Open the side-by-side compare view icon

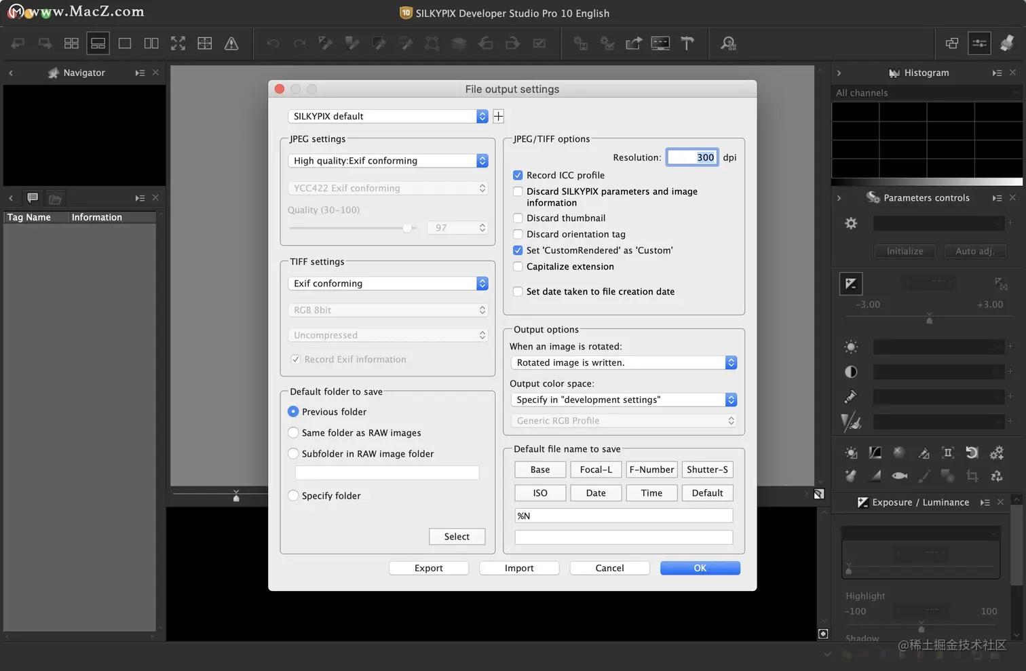[151, 43]
